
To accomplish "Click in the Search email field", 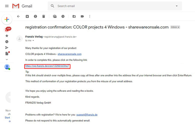I will coord(112,6).
